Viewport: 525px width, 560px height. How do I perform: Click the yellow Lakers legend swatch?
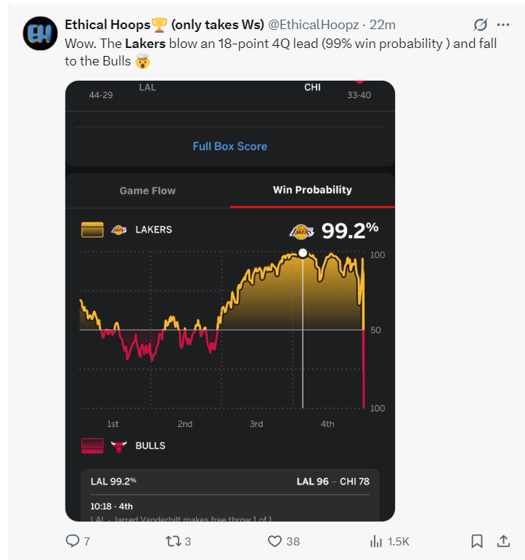pyautogui.click(x=92, y=230)
